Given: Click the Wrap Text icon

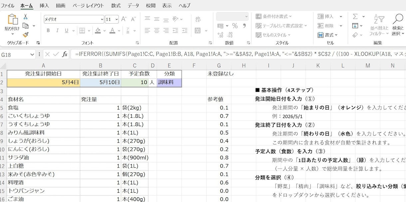Looking at the screenshot, I should (x=198, y=19).
